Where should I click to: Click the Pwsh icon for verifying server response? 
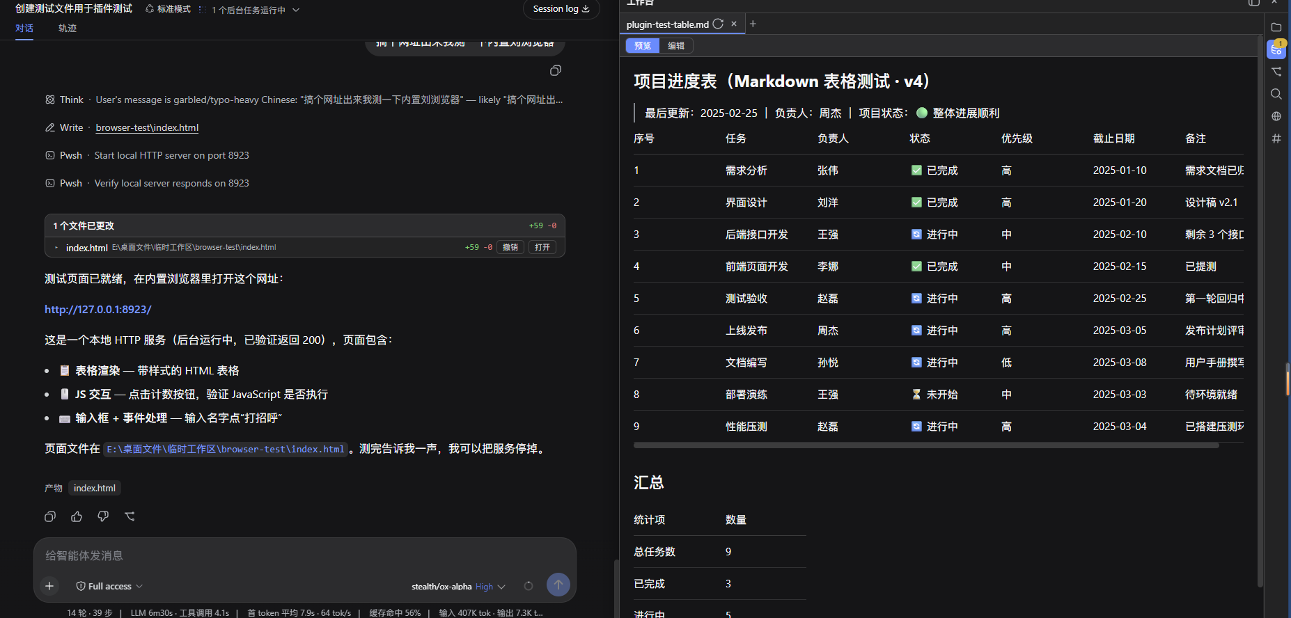tap(50, 183)
